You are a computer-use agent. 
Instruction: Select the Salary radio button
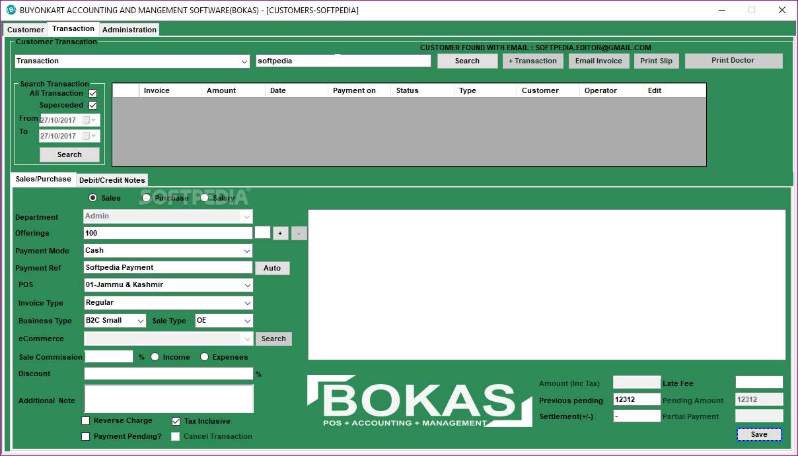click(x=204, y=198)
